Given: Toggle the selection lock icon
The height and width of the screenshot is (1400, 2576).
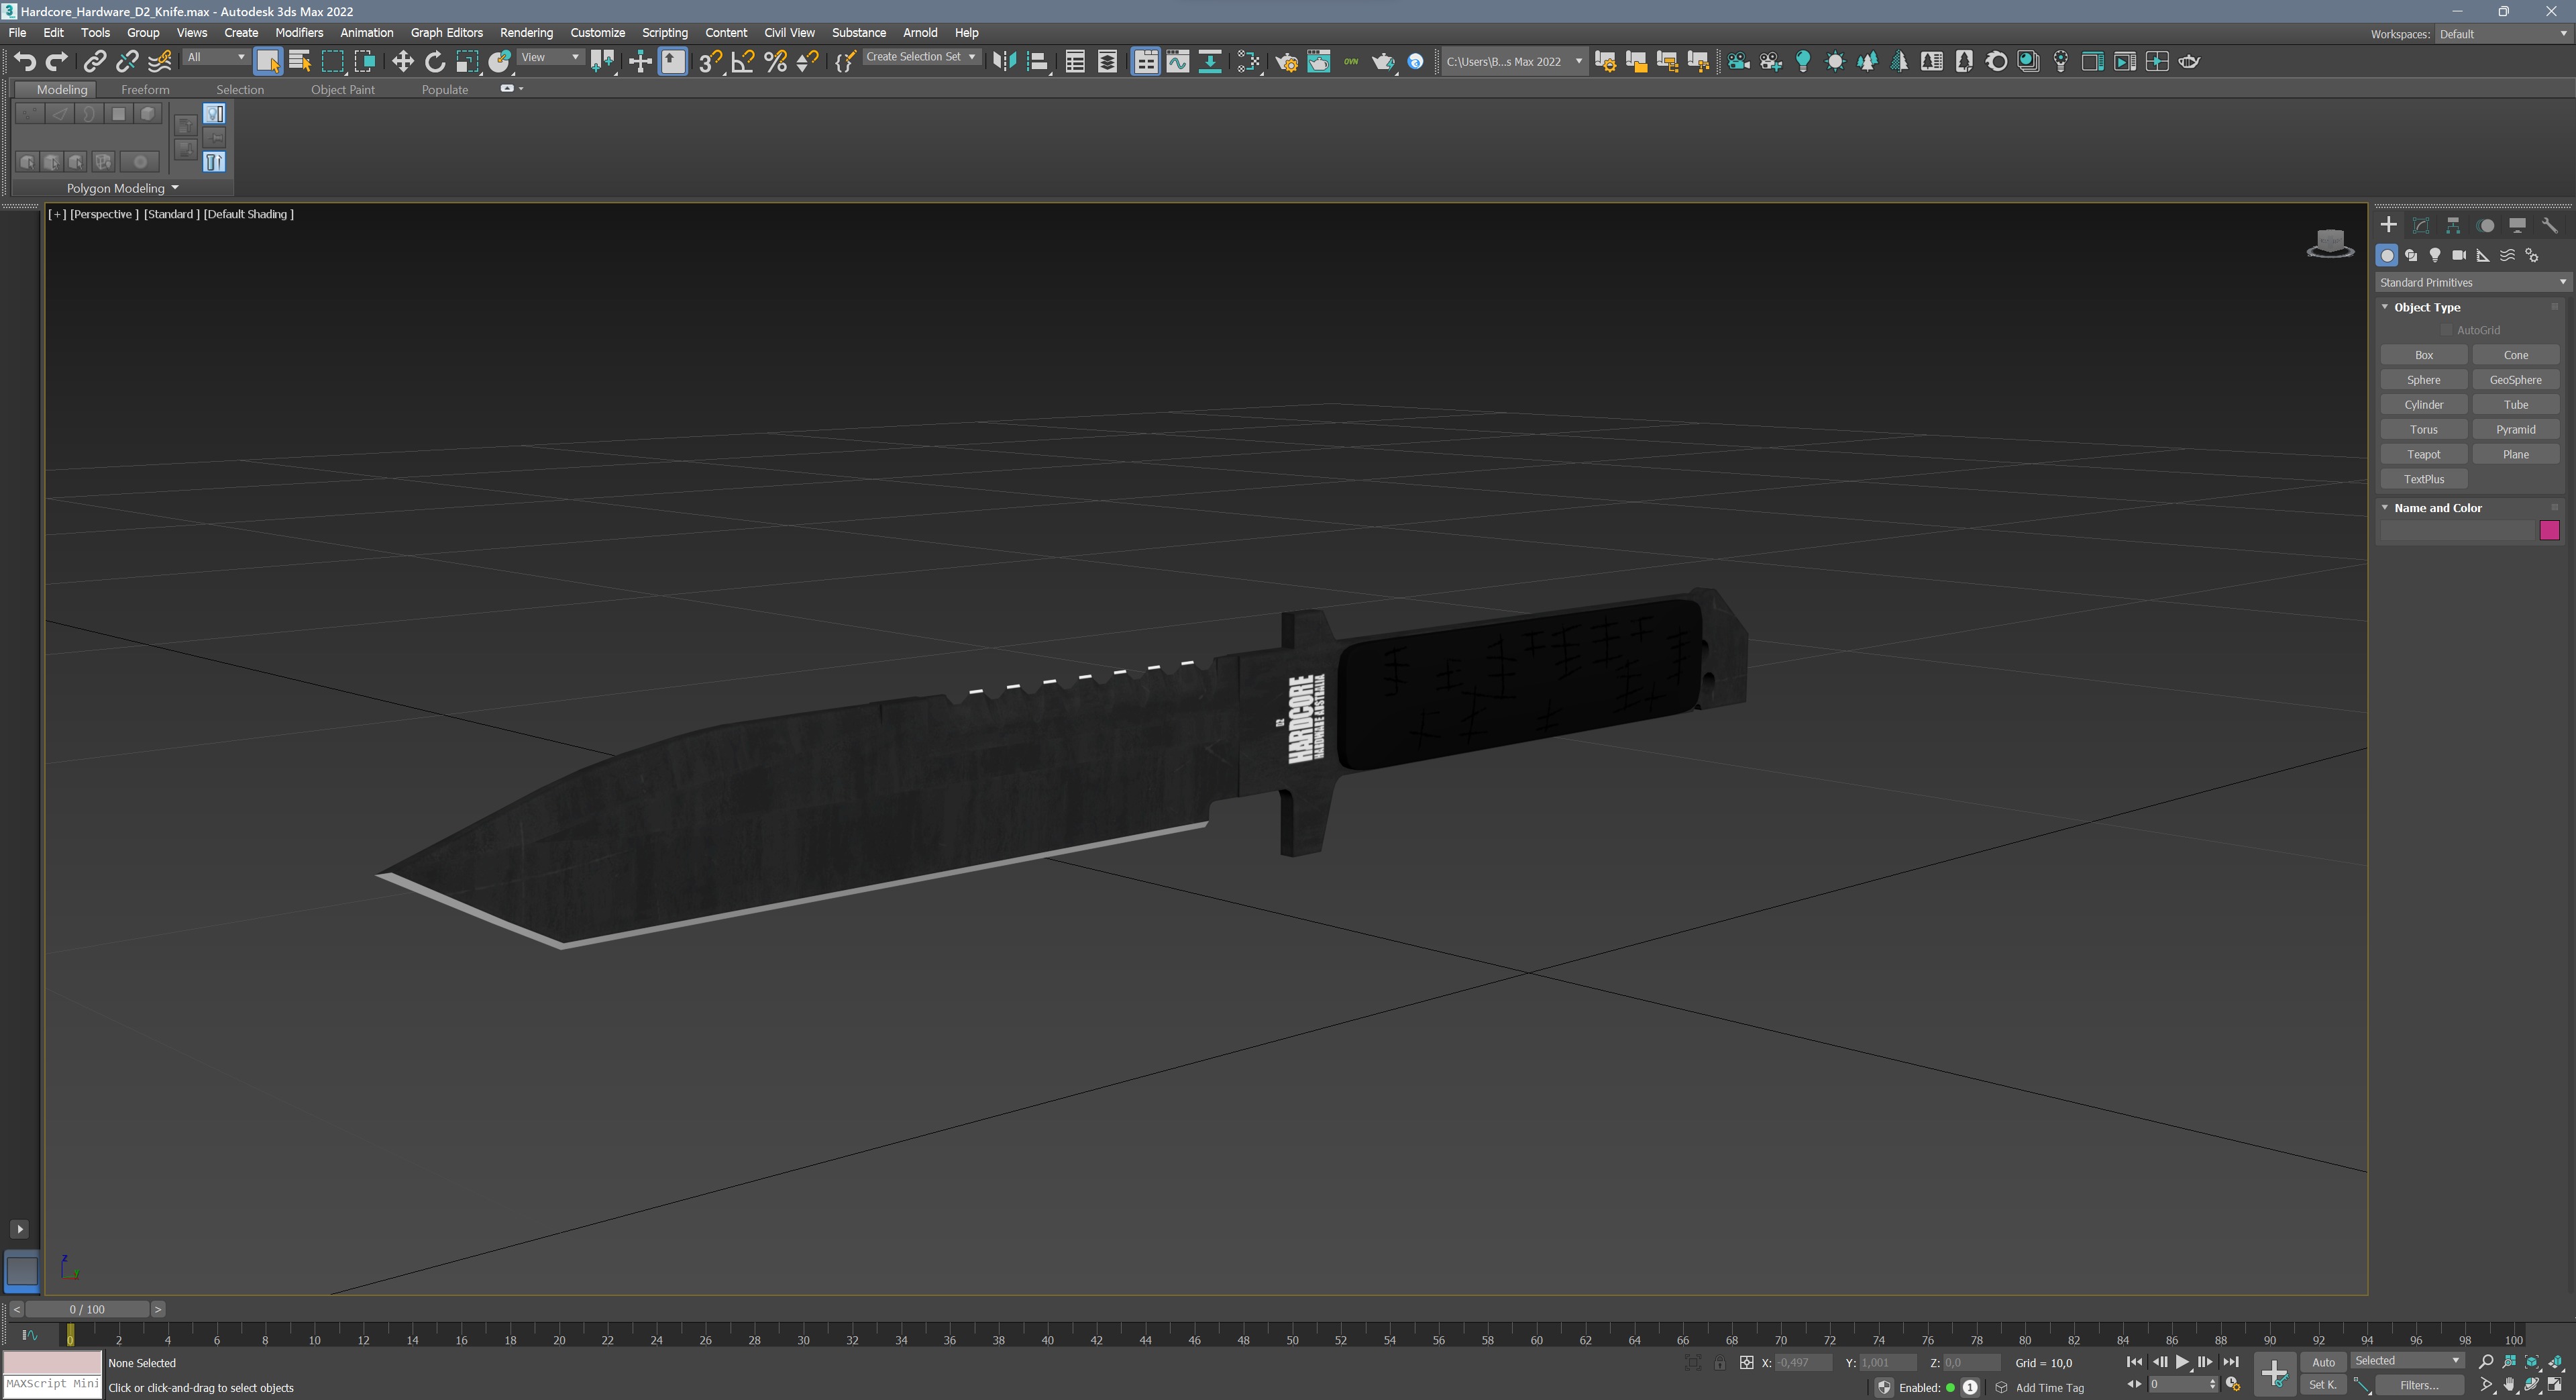Looking at the screenshot, I should (x=1720, y=1362).
